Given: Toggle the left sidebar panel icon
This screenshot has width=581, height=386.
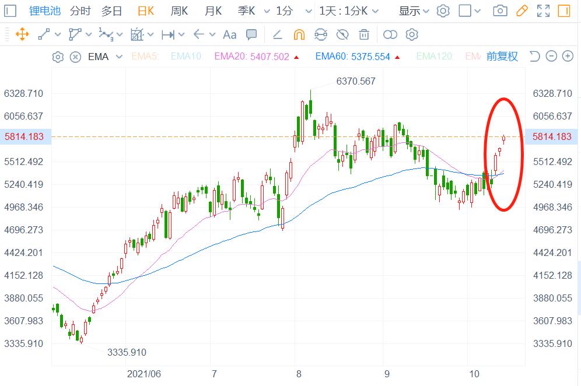Looking at the screenshot, I should pyautogui.click(x=564, y=11).
